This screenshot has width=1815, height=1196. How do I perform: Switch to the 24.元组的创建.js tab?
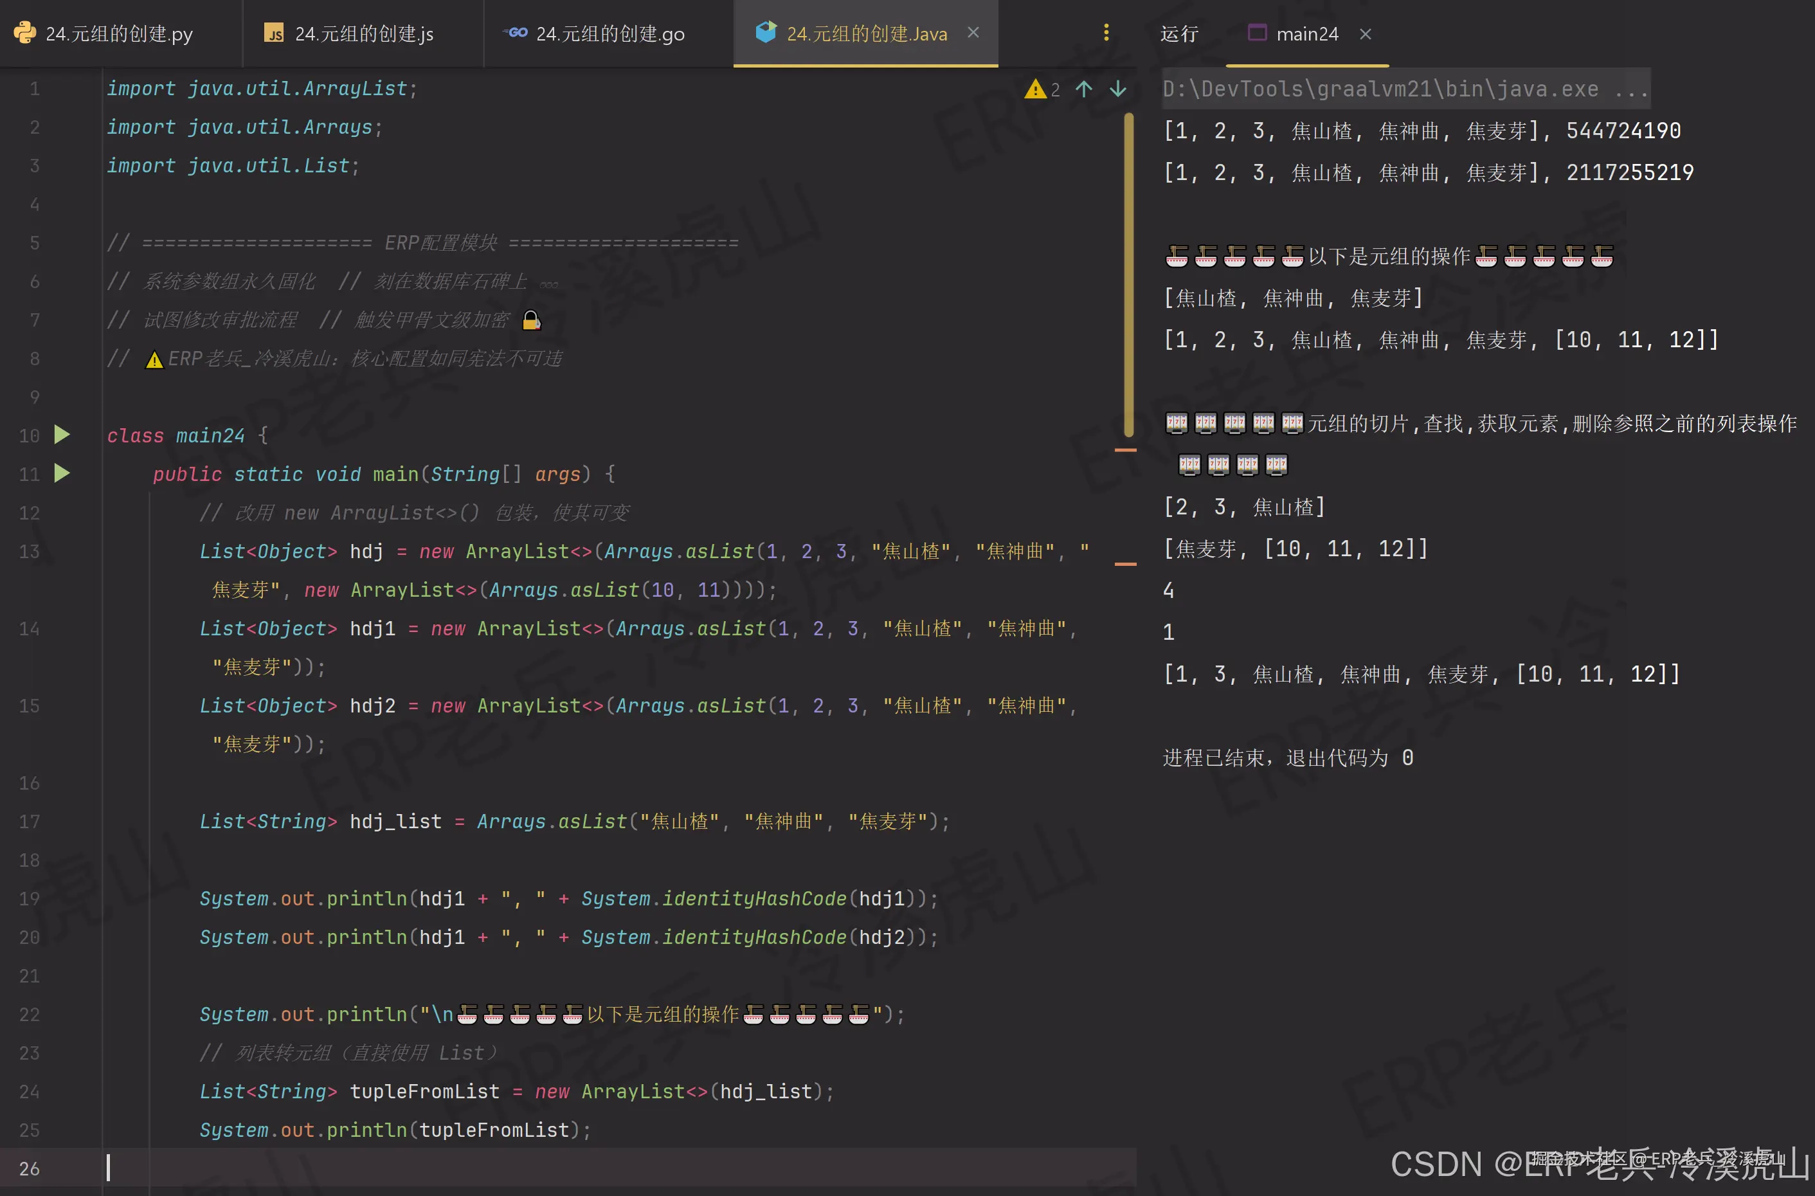click(x=364, y=34)
